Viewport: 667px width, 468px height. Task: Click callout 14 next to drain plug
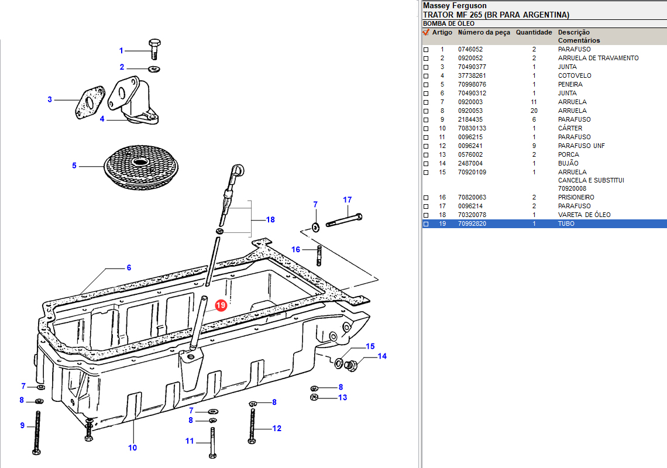382,356
